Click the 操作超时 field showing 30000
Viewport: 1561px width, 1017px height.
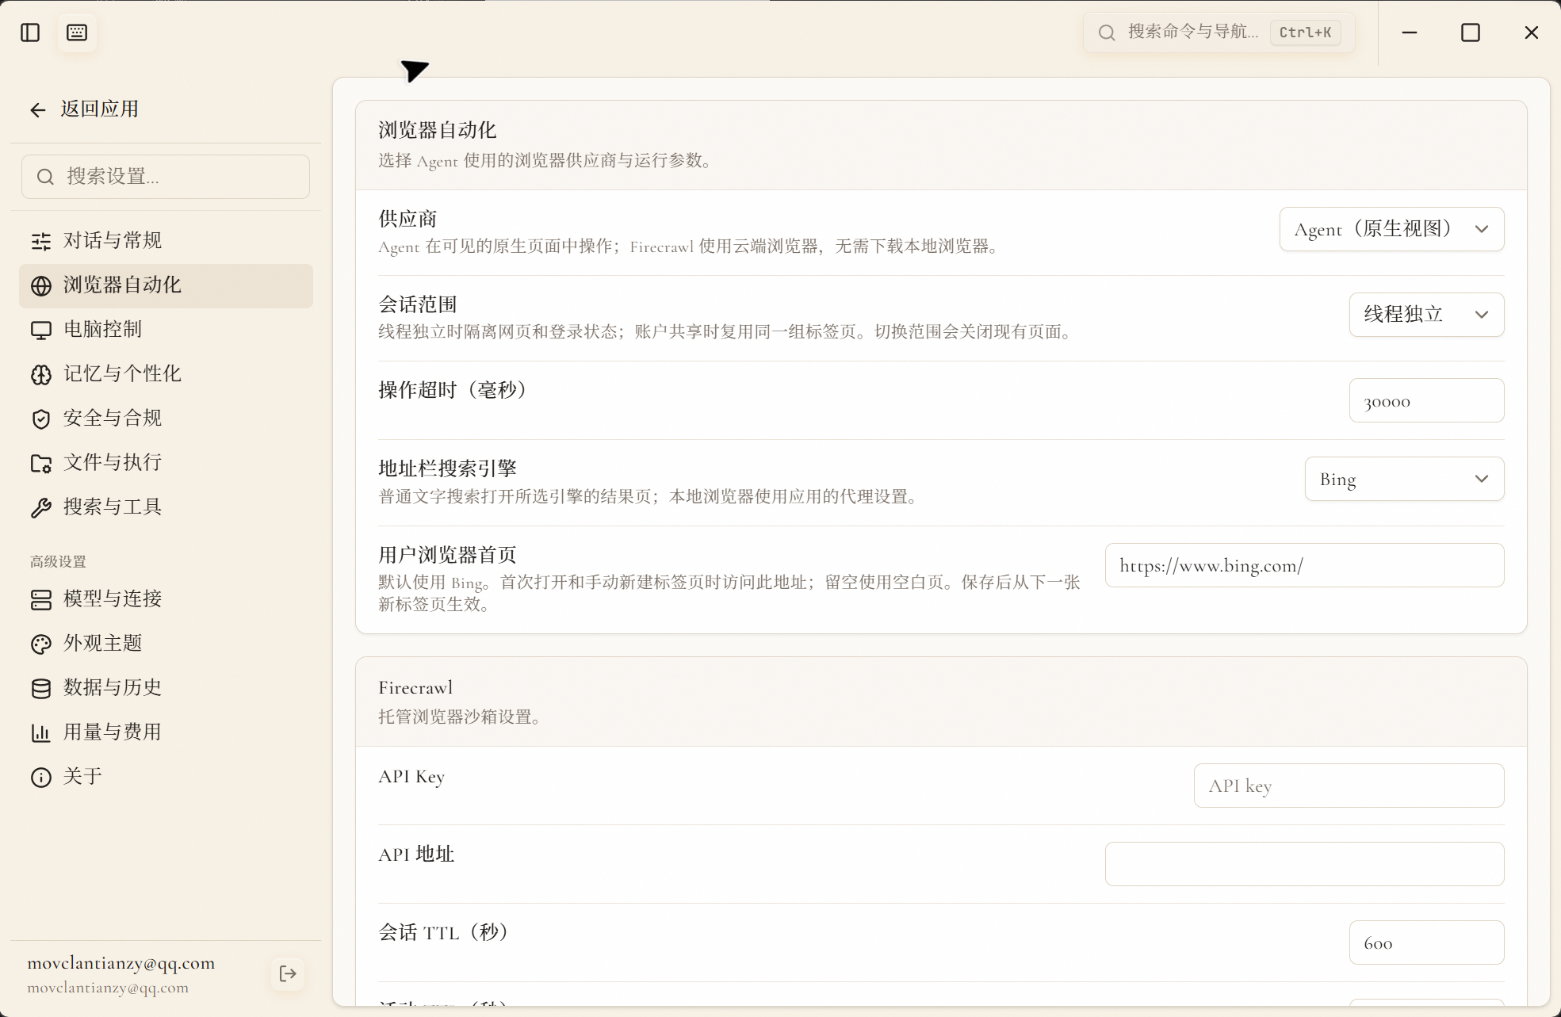coord(1426,400)
